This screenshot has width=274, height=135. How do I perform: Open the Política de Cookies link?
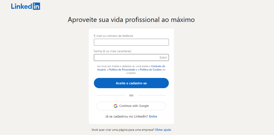point(151,70)
